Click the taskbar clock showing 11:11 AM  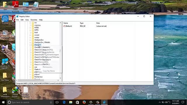click(x=176, y=102)
